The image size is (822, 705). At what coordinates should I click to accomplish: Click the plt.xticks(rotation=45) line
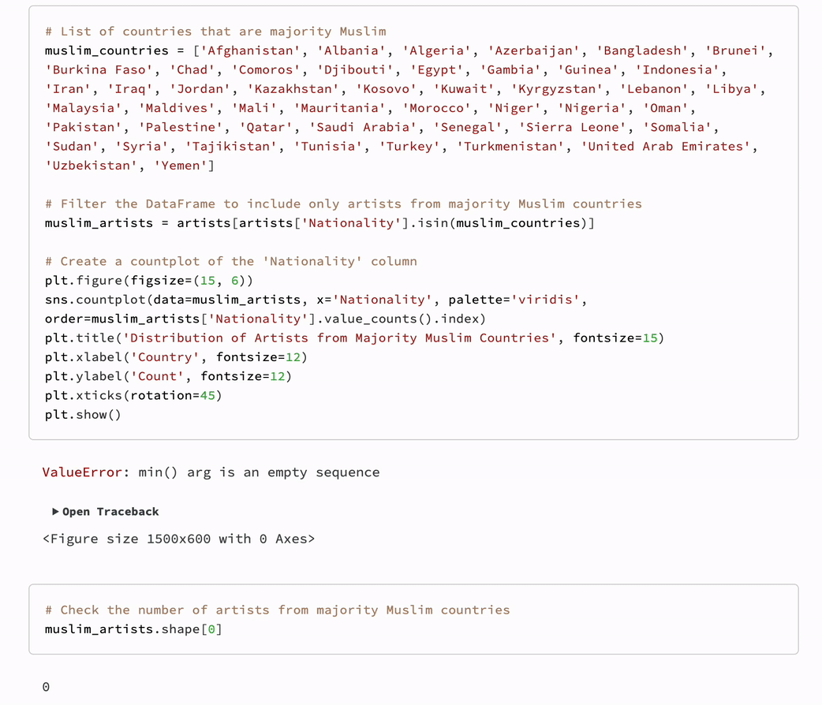pyautogui.click(x=133, y=395)
